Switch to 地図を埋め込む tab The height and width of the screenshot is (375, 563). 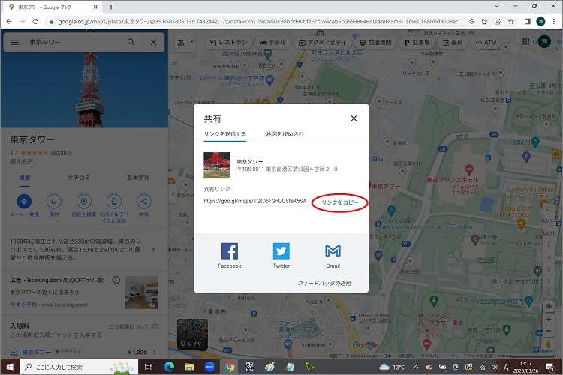pyautogui.click(x=285, y=134)
